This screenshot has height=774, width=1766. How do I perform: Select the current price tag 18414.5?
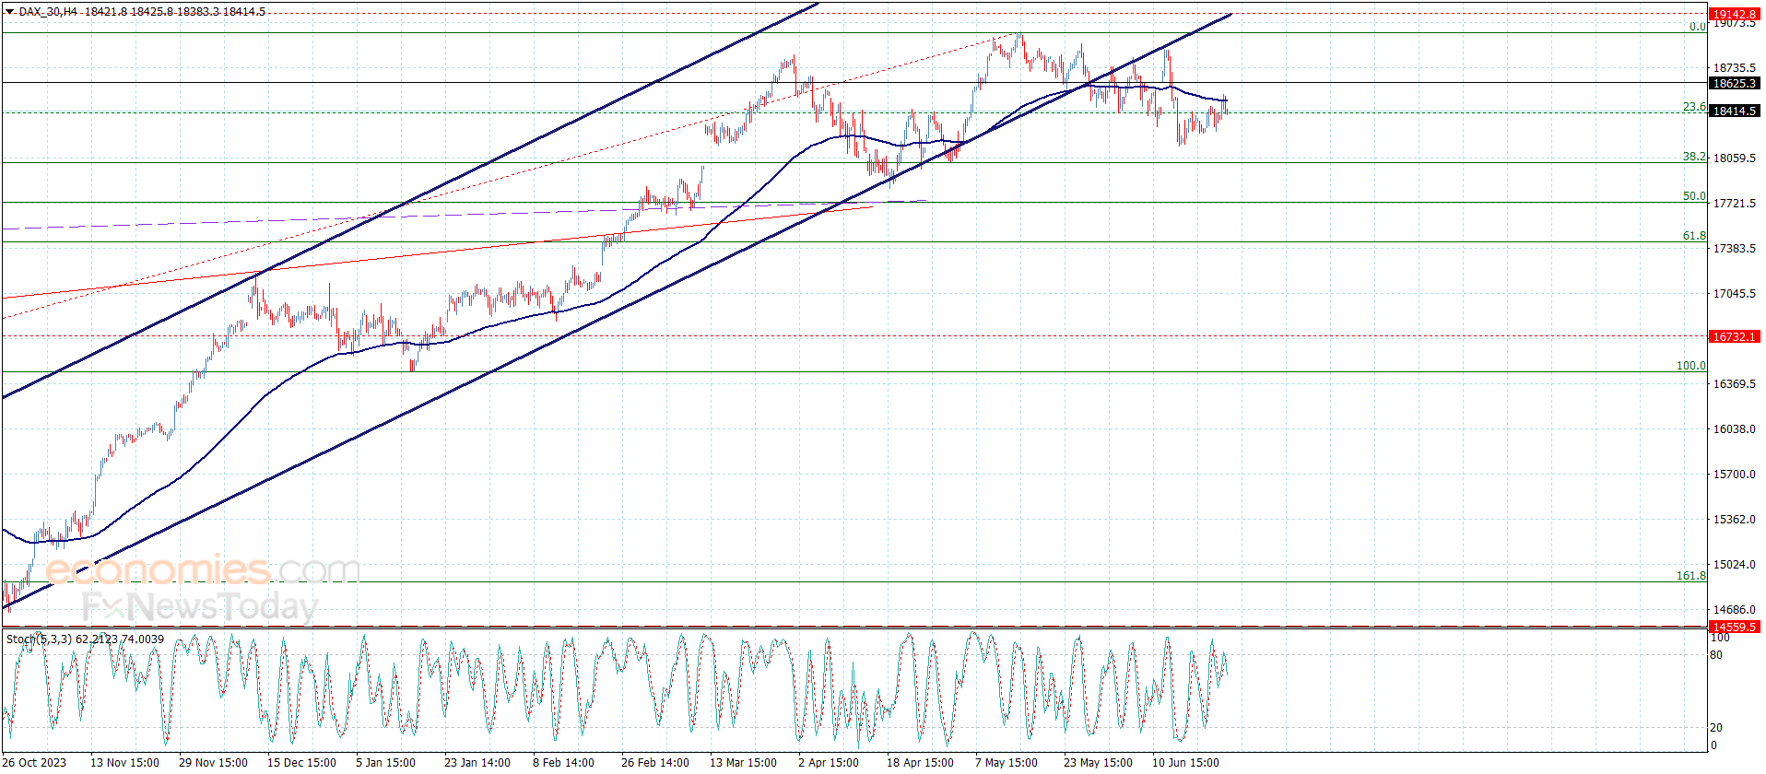[1734, 111]
